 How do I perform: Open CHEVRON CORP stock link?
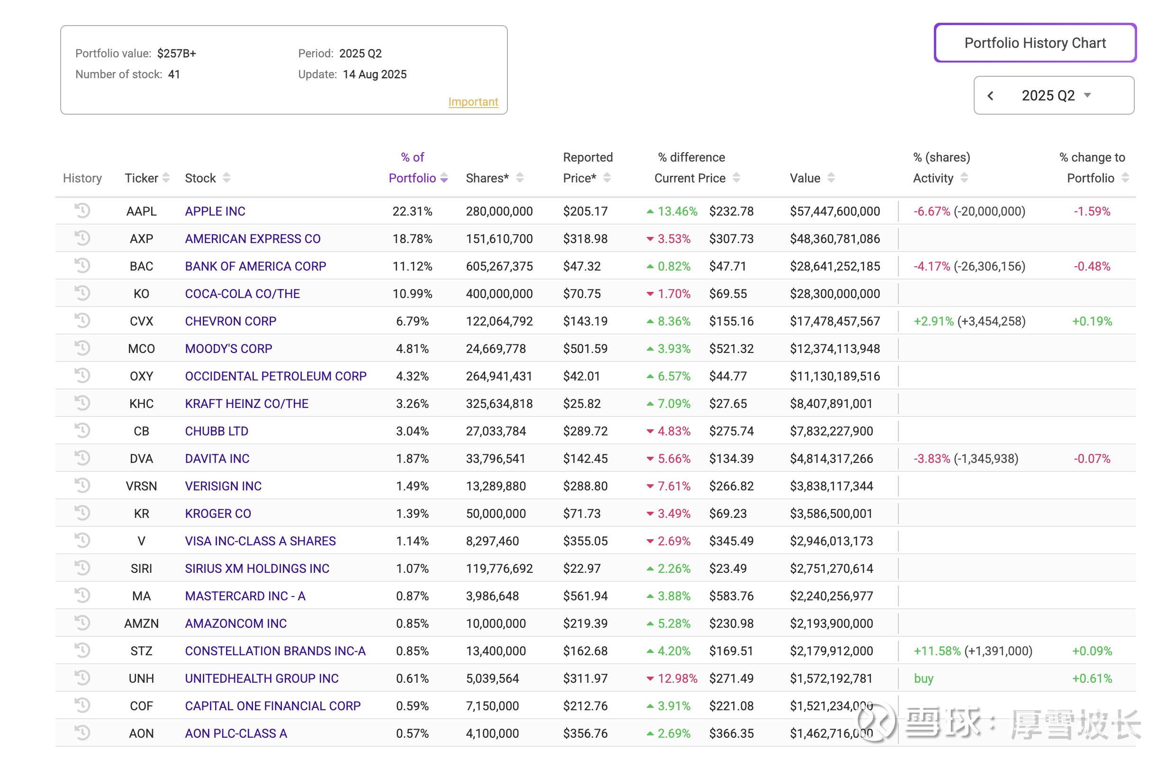pyautogui.click(x=230, y=321)
